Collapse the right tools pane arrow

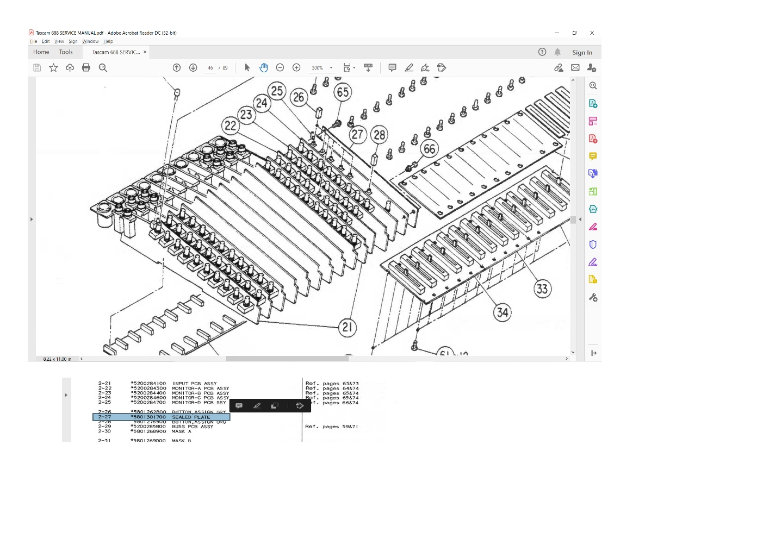(x=580, y=220)
